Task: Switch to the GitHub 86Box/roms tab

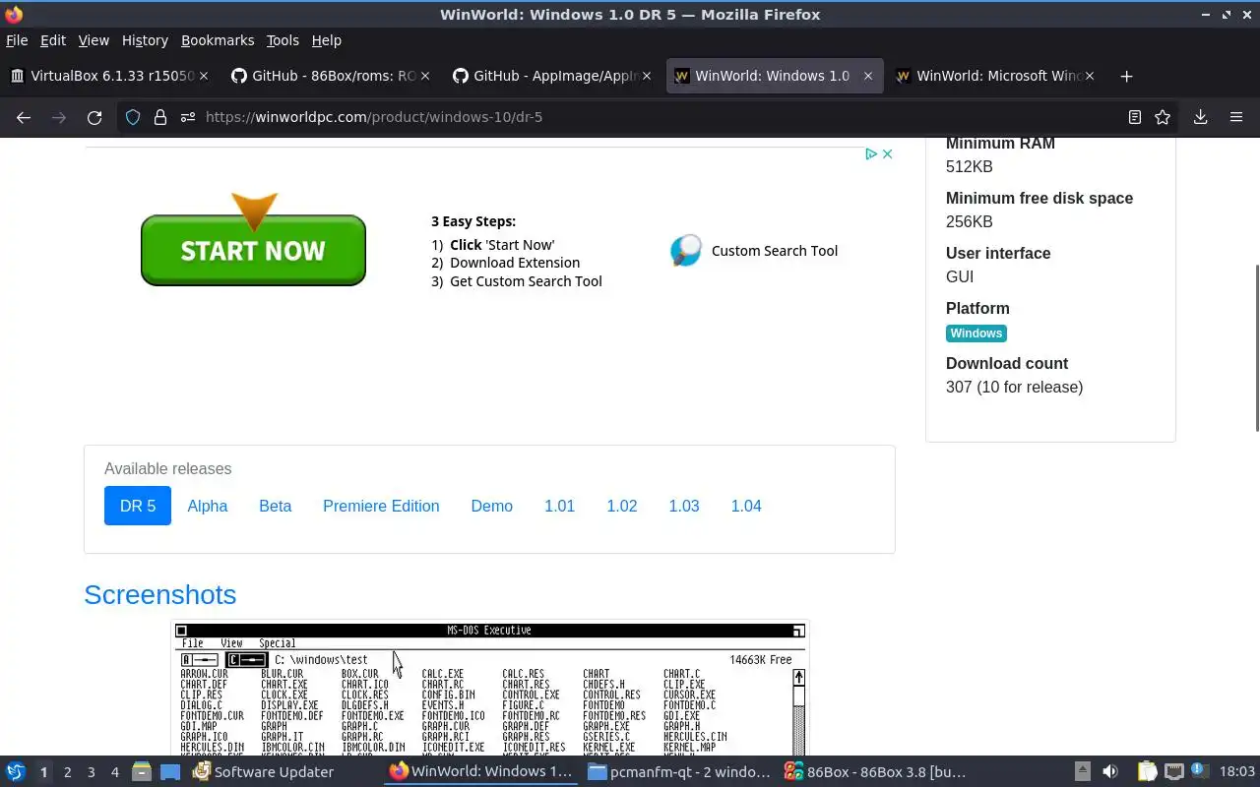Action: point(330,76)
